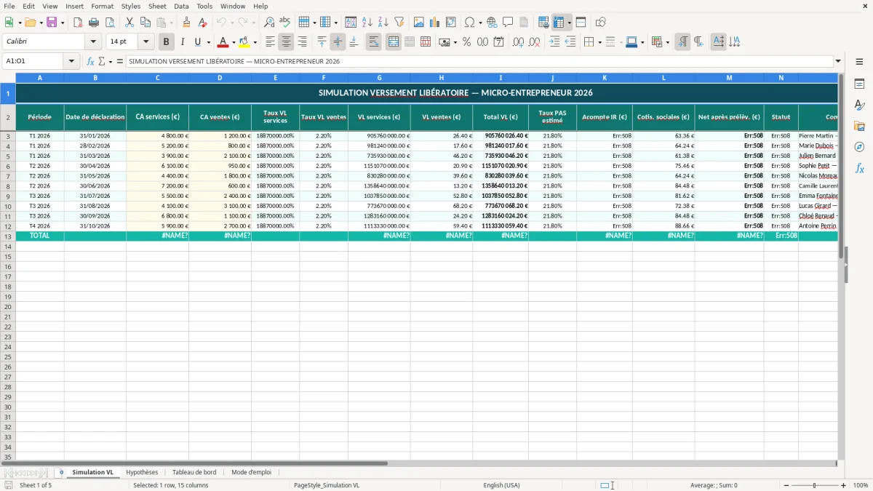The image size is (873, 491).
Task: Open Conditional Formatting dropdown arrow
Action: tap(667, 42)
